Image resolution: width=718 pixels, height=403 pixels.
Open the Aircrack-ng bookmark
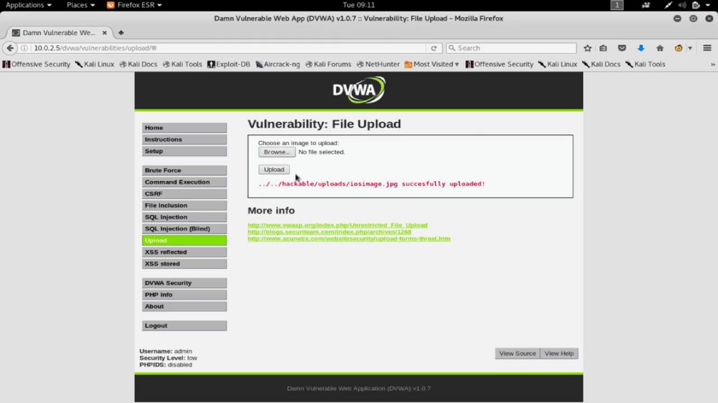click(277, 64)
